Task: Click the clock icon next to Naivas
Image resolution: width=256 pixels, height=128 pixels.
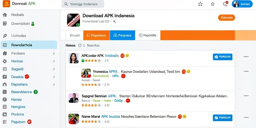Action: 80,45
